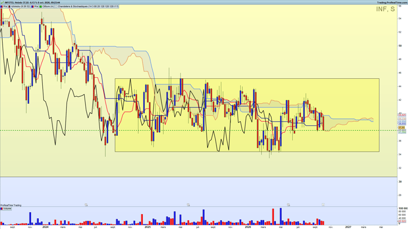This screenshot has width=408, height=229.
Task: Click the fourth small icon on the panel separator above Volume
Action: [x=323, y=205]
